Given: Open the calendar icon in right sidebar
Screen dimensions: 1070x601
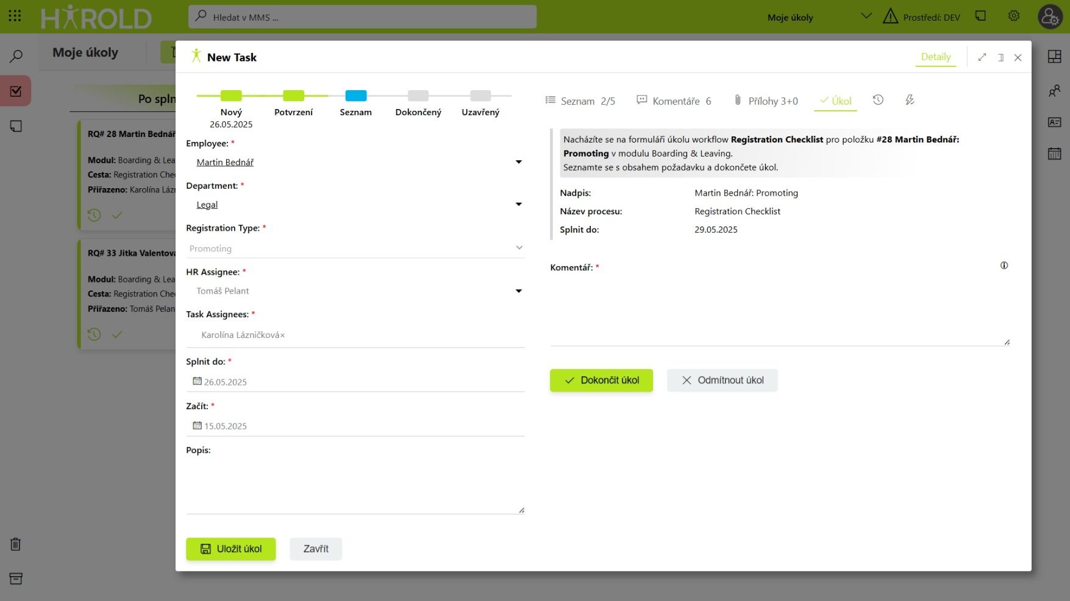Looking at the screenshot, I should pyautogui.click(x=1054, y=153).
